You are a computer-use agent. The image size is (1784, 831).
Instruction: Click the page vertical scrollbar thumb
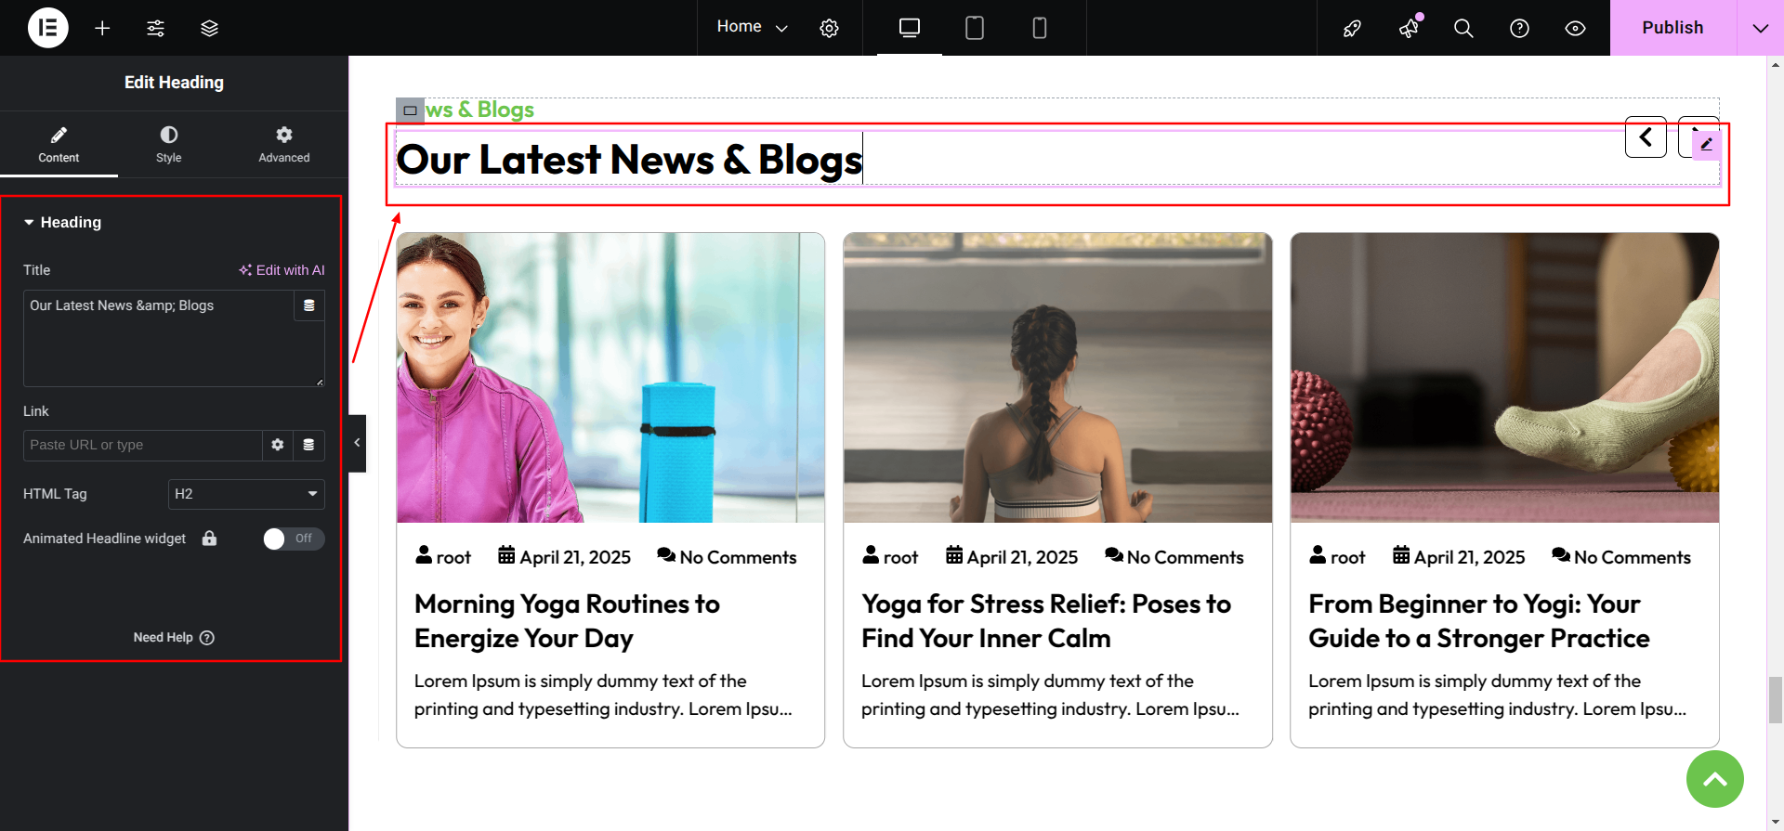pos(1775,700)
